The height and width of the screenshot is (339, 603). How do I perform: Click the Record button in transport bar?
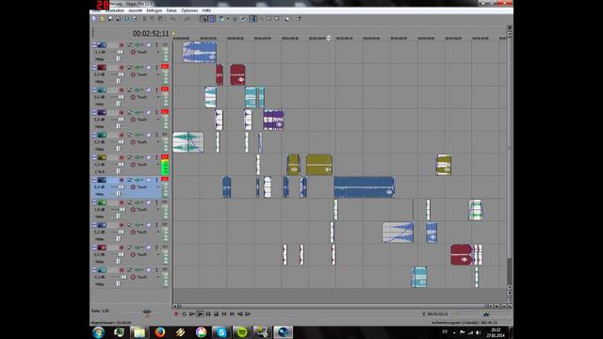(x=176, y=314)
